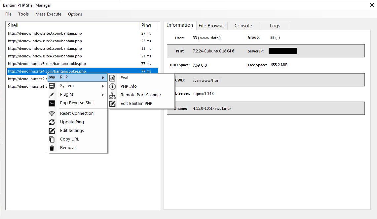Open the Tools menu
This screenshot has height=219, width=377.
click(x=23, y=14)
